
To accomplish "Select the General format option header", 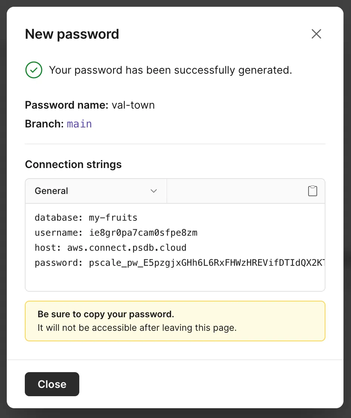I will click(51, 191).
